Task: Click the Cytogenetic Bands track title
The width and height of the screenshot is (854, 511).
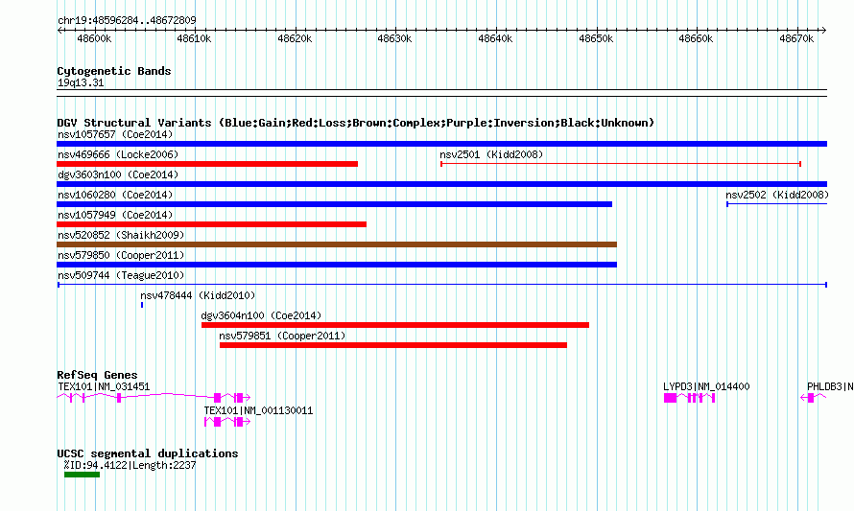Action: click(114, 71)
